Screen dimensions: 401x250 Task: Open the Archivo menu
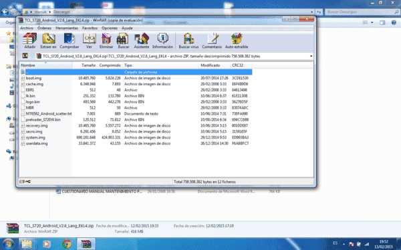coord(27,28)
